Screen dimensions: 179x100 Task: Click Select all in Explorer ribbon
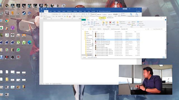point(140,22)
